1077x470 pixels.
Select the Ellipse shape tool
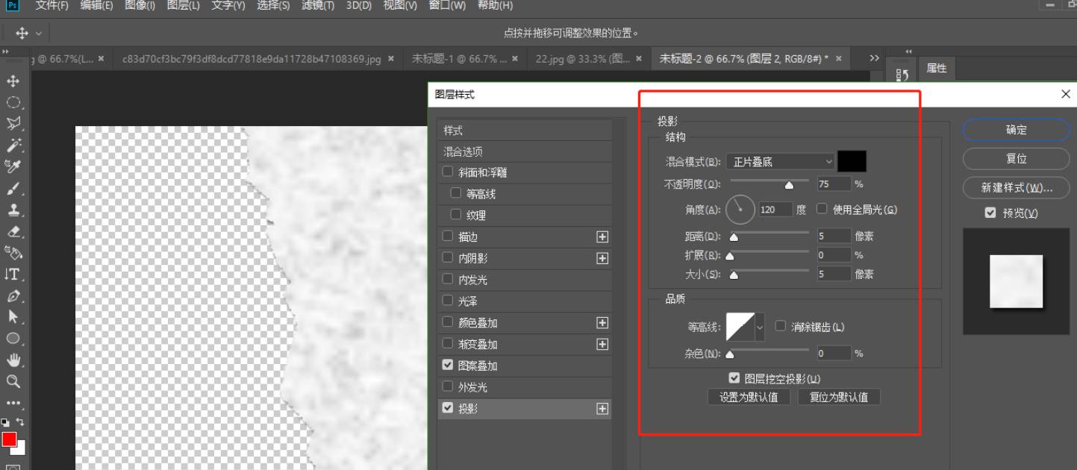(x=13, y=338)
